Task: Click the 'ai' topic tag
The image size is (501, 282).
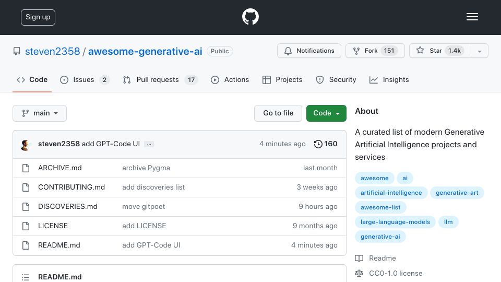Action: click(405, 178)
